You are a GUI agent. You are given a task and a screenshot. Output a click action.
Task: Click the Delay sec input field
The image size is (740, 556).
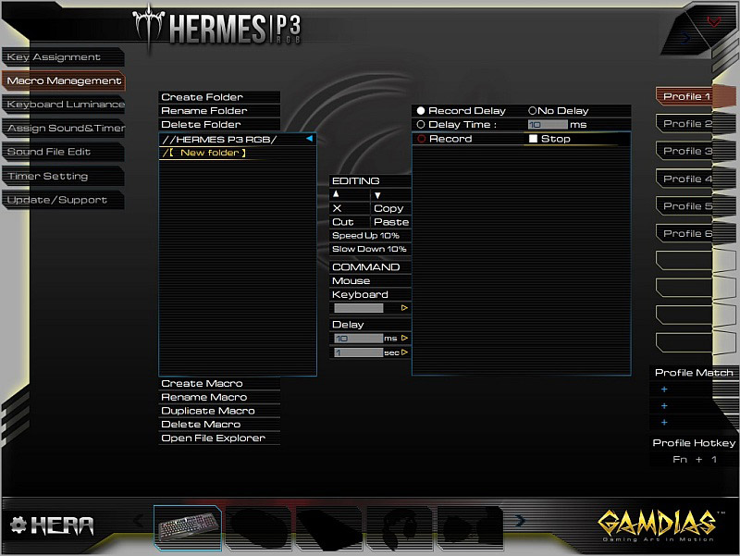359,352
